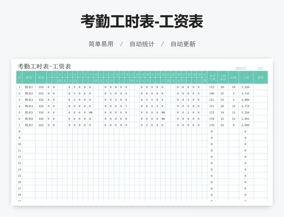Click the 8月 month link
The width and height of the screenshot is (284, 217).
point(260,68)
